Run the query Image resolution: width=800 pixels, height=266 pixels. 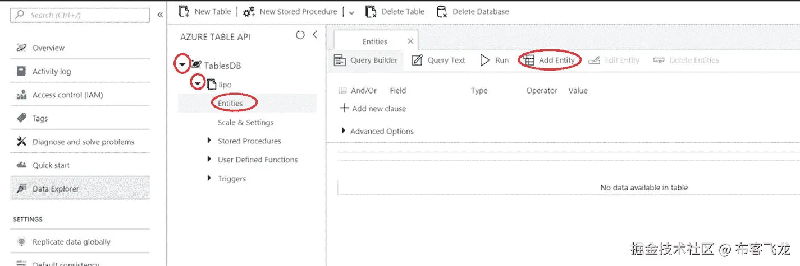pos(495,60)
